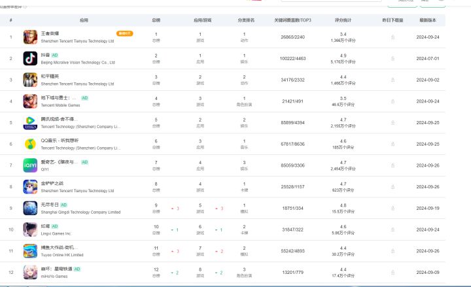This screenshot has width=471, height=287.
Task: Click version date '2024-09-19'
Action: [428, 208]
